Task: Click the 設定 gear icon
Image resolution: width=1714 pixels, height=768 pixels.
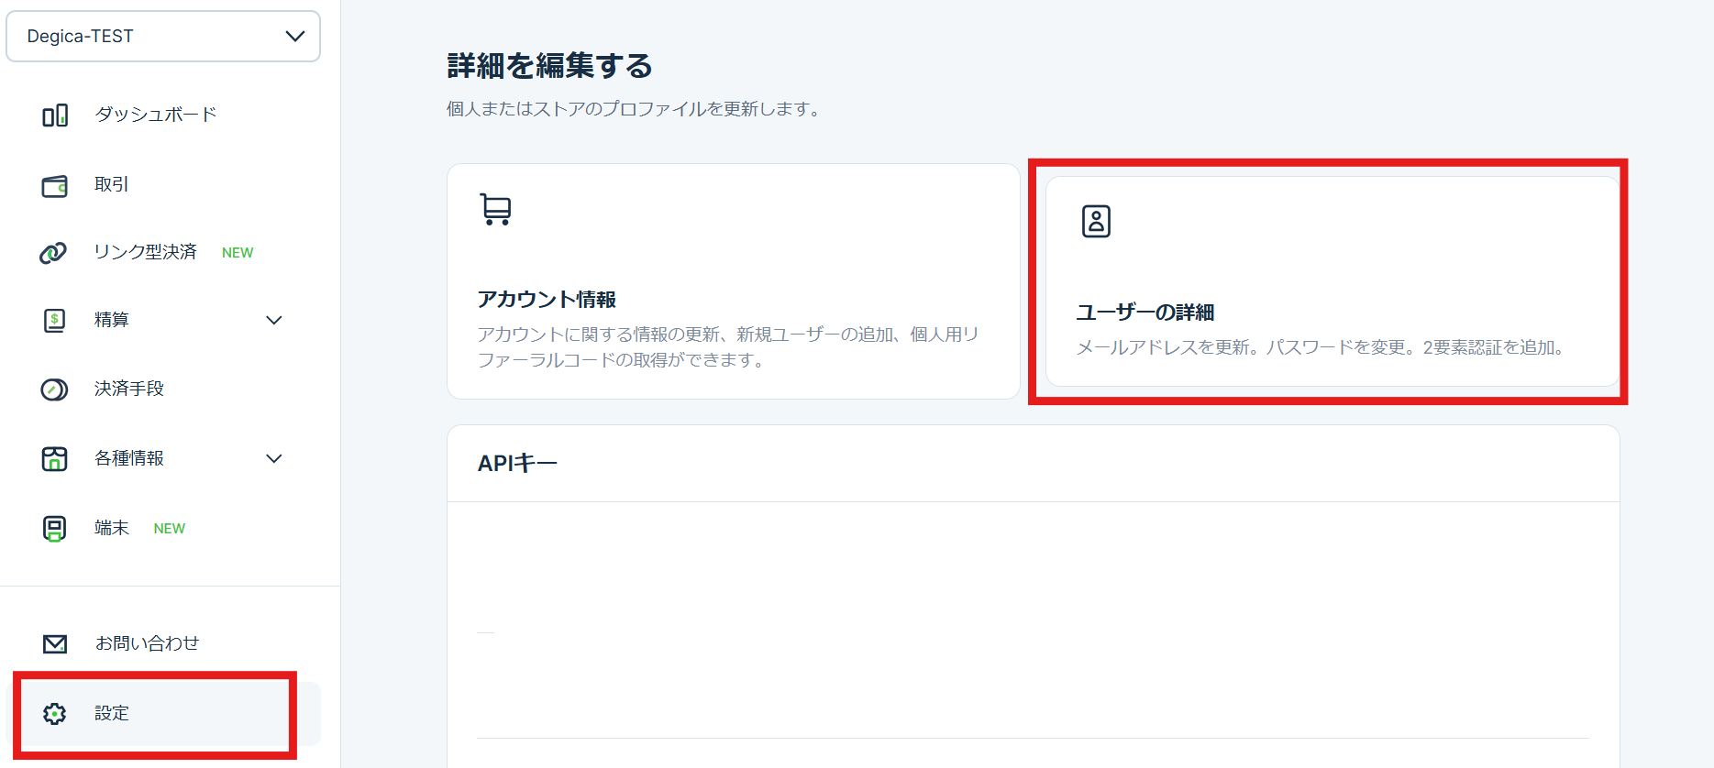Action: point(55,714)
